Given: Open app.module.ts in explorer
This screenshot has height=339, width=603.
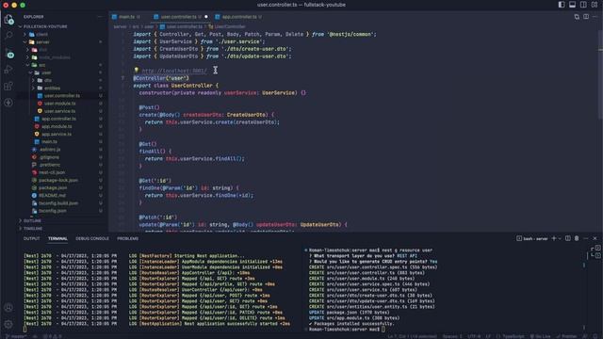Looking at the screenshot, I should (x=57, y=126).
